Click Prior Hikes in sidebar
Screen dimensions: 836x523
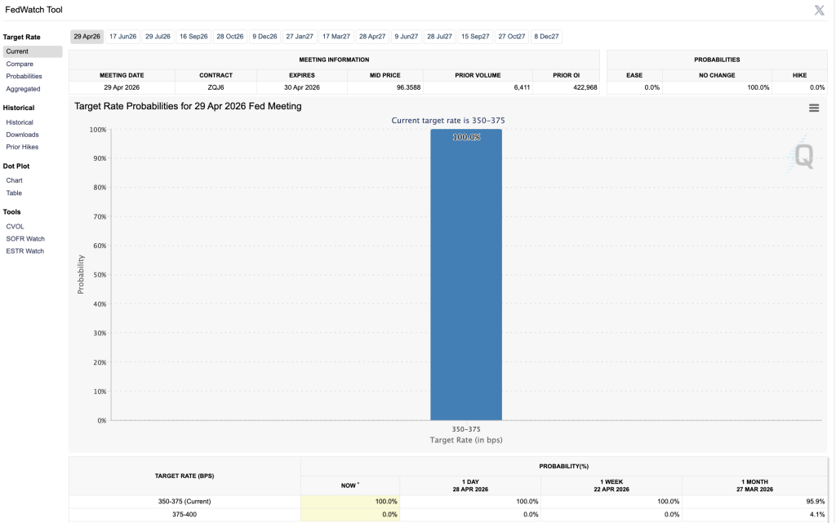point(22,147)
